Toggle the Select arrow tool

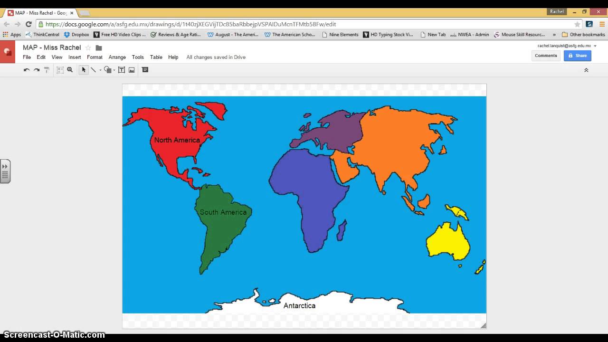84,70
